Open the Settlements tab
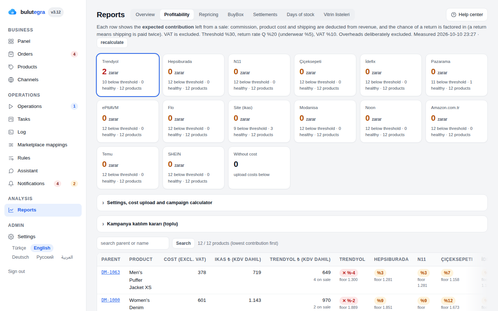Screen dimensions: 498x311 (265, 15)
